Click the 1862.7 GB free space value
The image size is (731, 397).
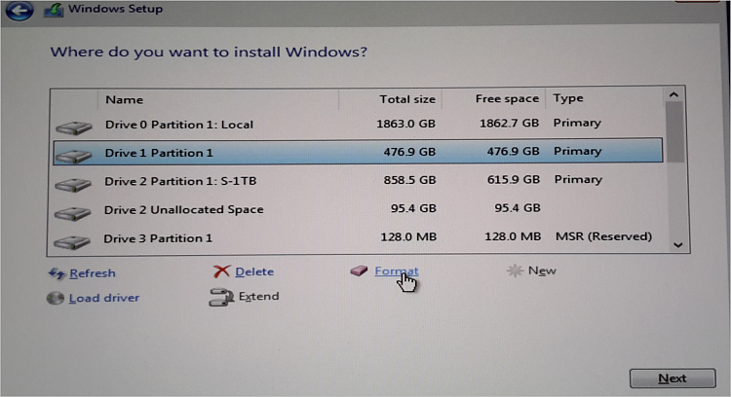[509, 124]
